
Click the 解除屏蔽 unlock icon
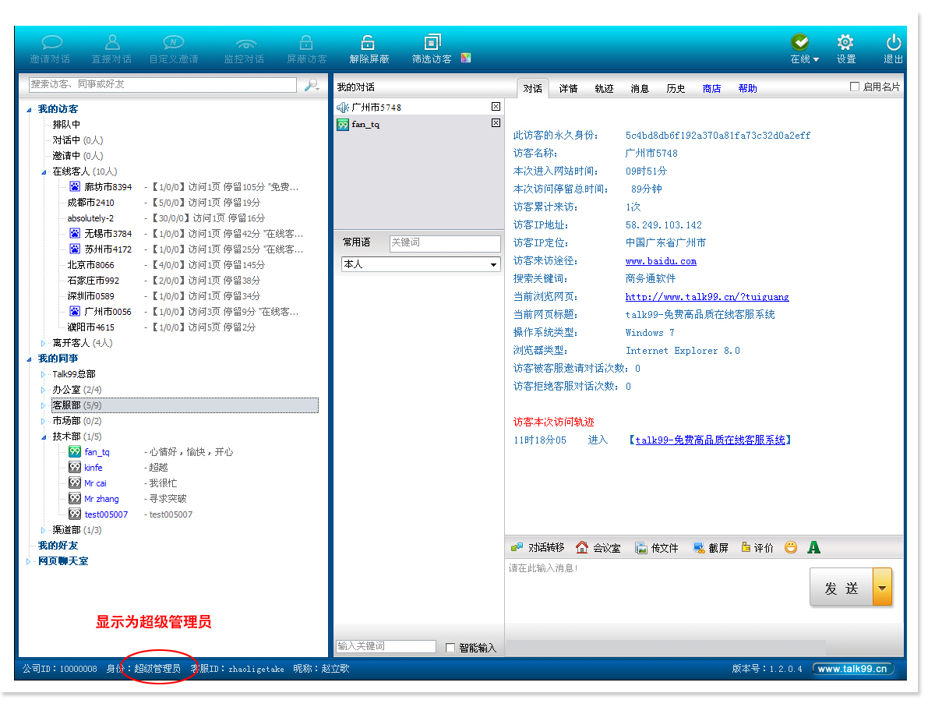tap(369, 44)
